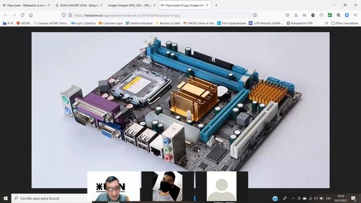Open the Firefox application menu
This screenshot has height=203, width=361.
click(x=355, y=15)
